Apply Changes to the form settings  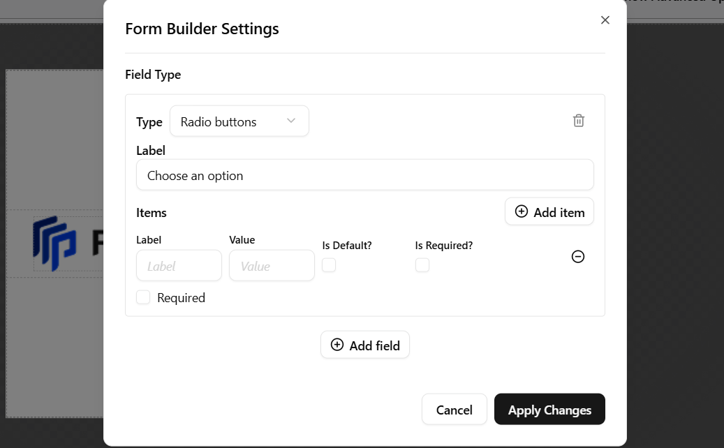point(549,410)
